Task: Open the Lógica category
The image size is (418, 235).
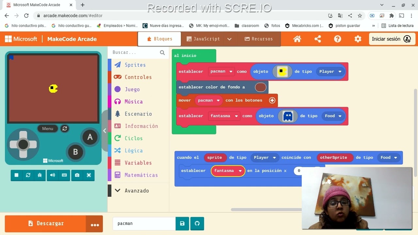Action: coord(134,150)
